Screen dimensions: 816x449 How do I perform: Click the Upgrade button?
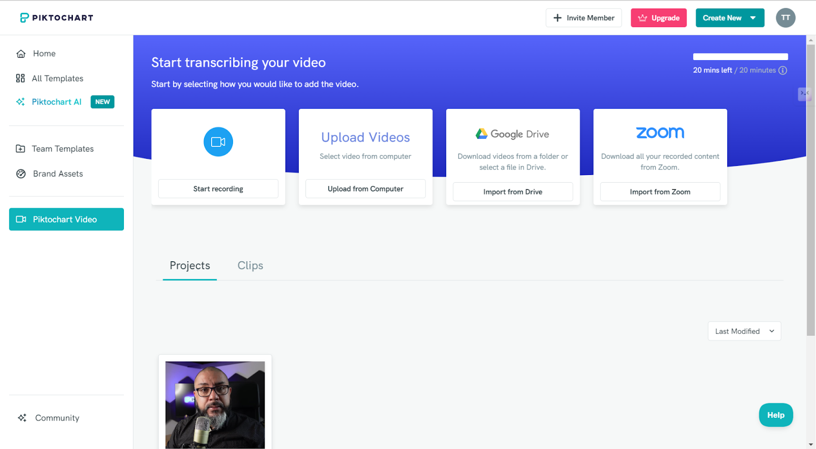[659, 18]
